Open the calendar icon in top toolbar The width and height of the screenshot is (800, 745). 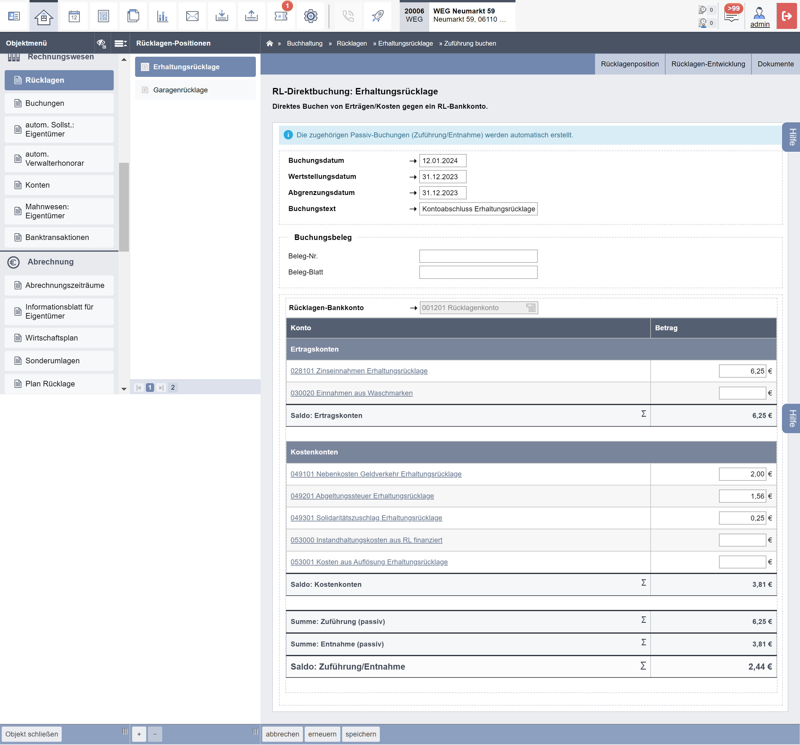click(x=74, y=16)
